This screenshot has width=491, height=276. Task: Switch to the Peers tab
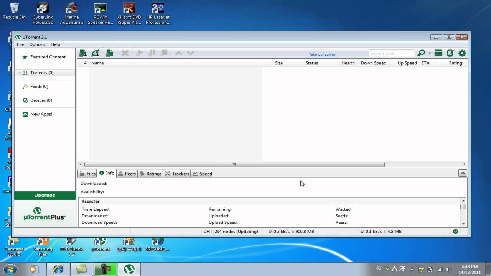coord(127,174)
